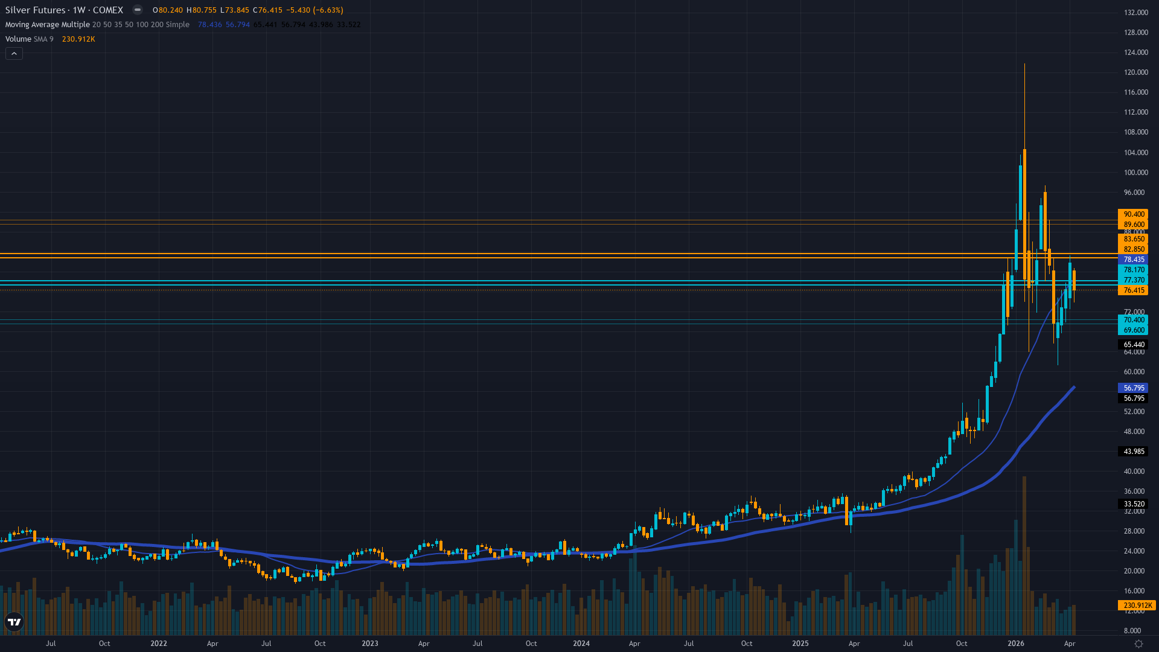The image size is (1159, 652).
Task: Click the 76.415 last price label on the scale
Action: [1133, 290]
